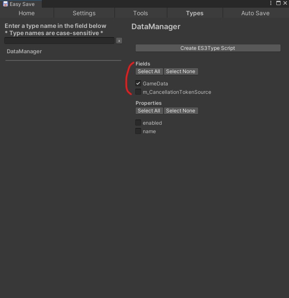289x298 pixels.
Task: Open the Home tab
Action: coord(27,13)
